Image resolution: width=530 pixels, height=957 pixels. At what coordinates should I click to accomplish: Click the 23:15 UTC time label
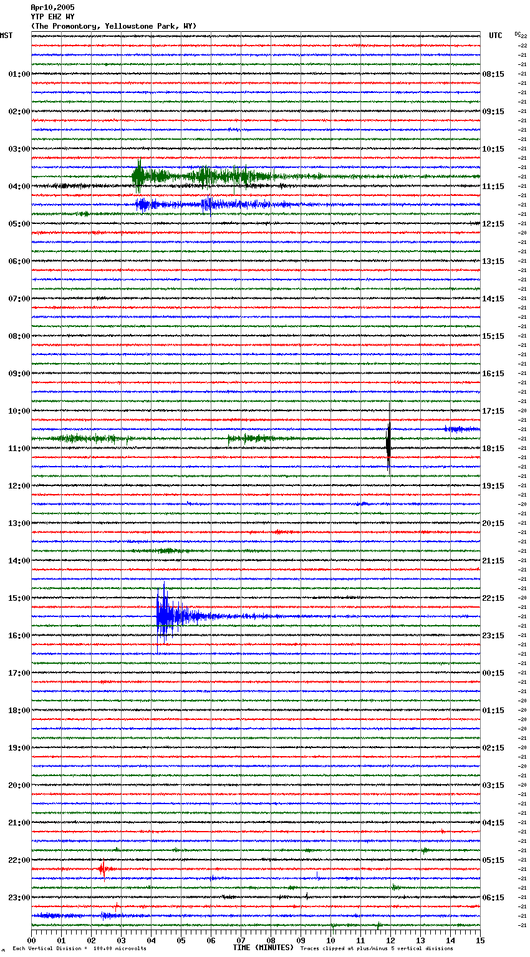[493, 636]
